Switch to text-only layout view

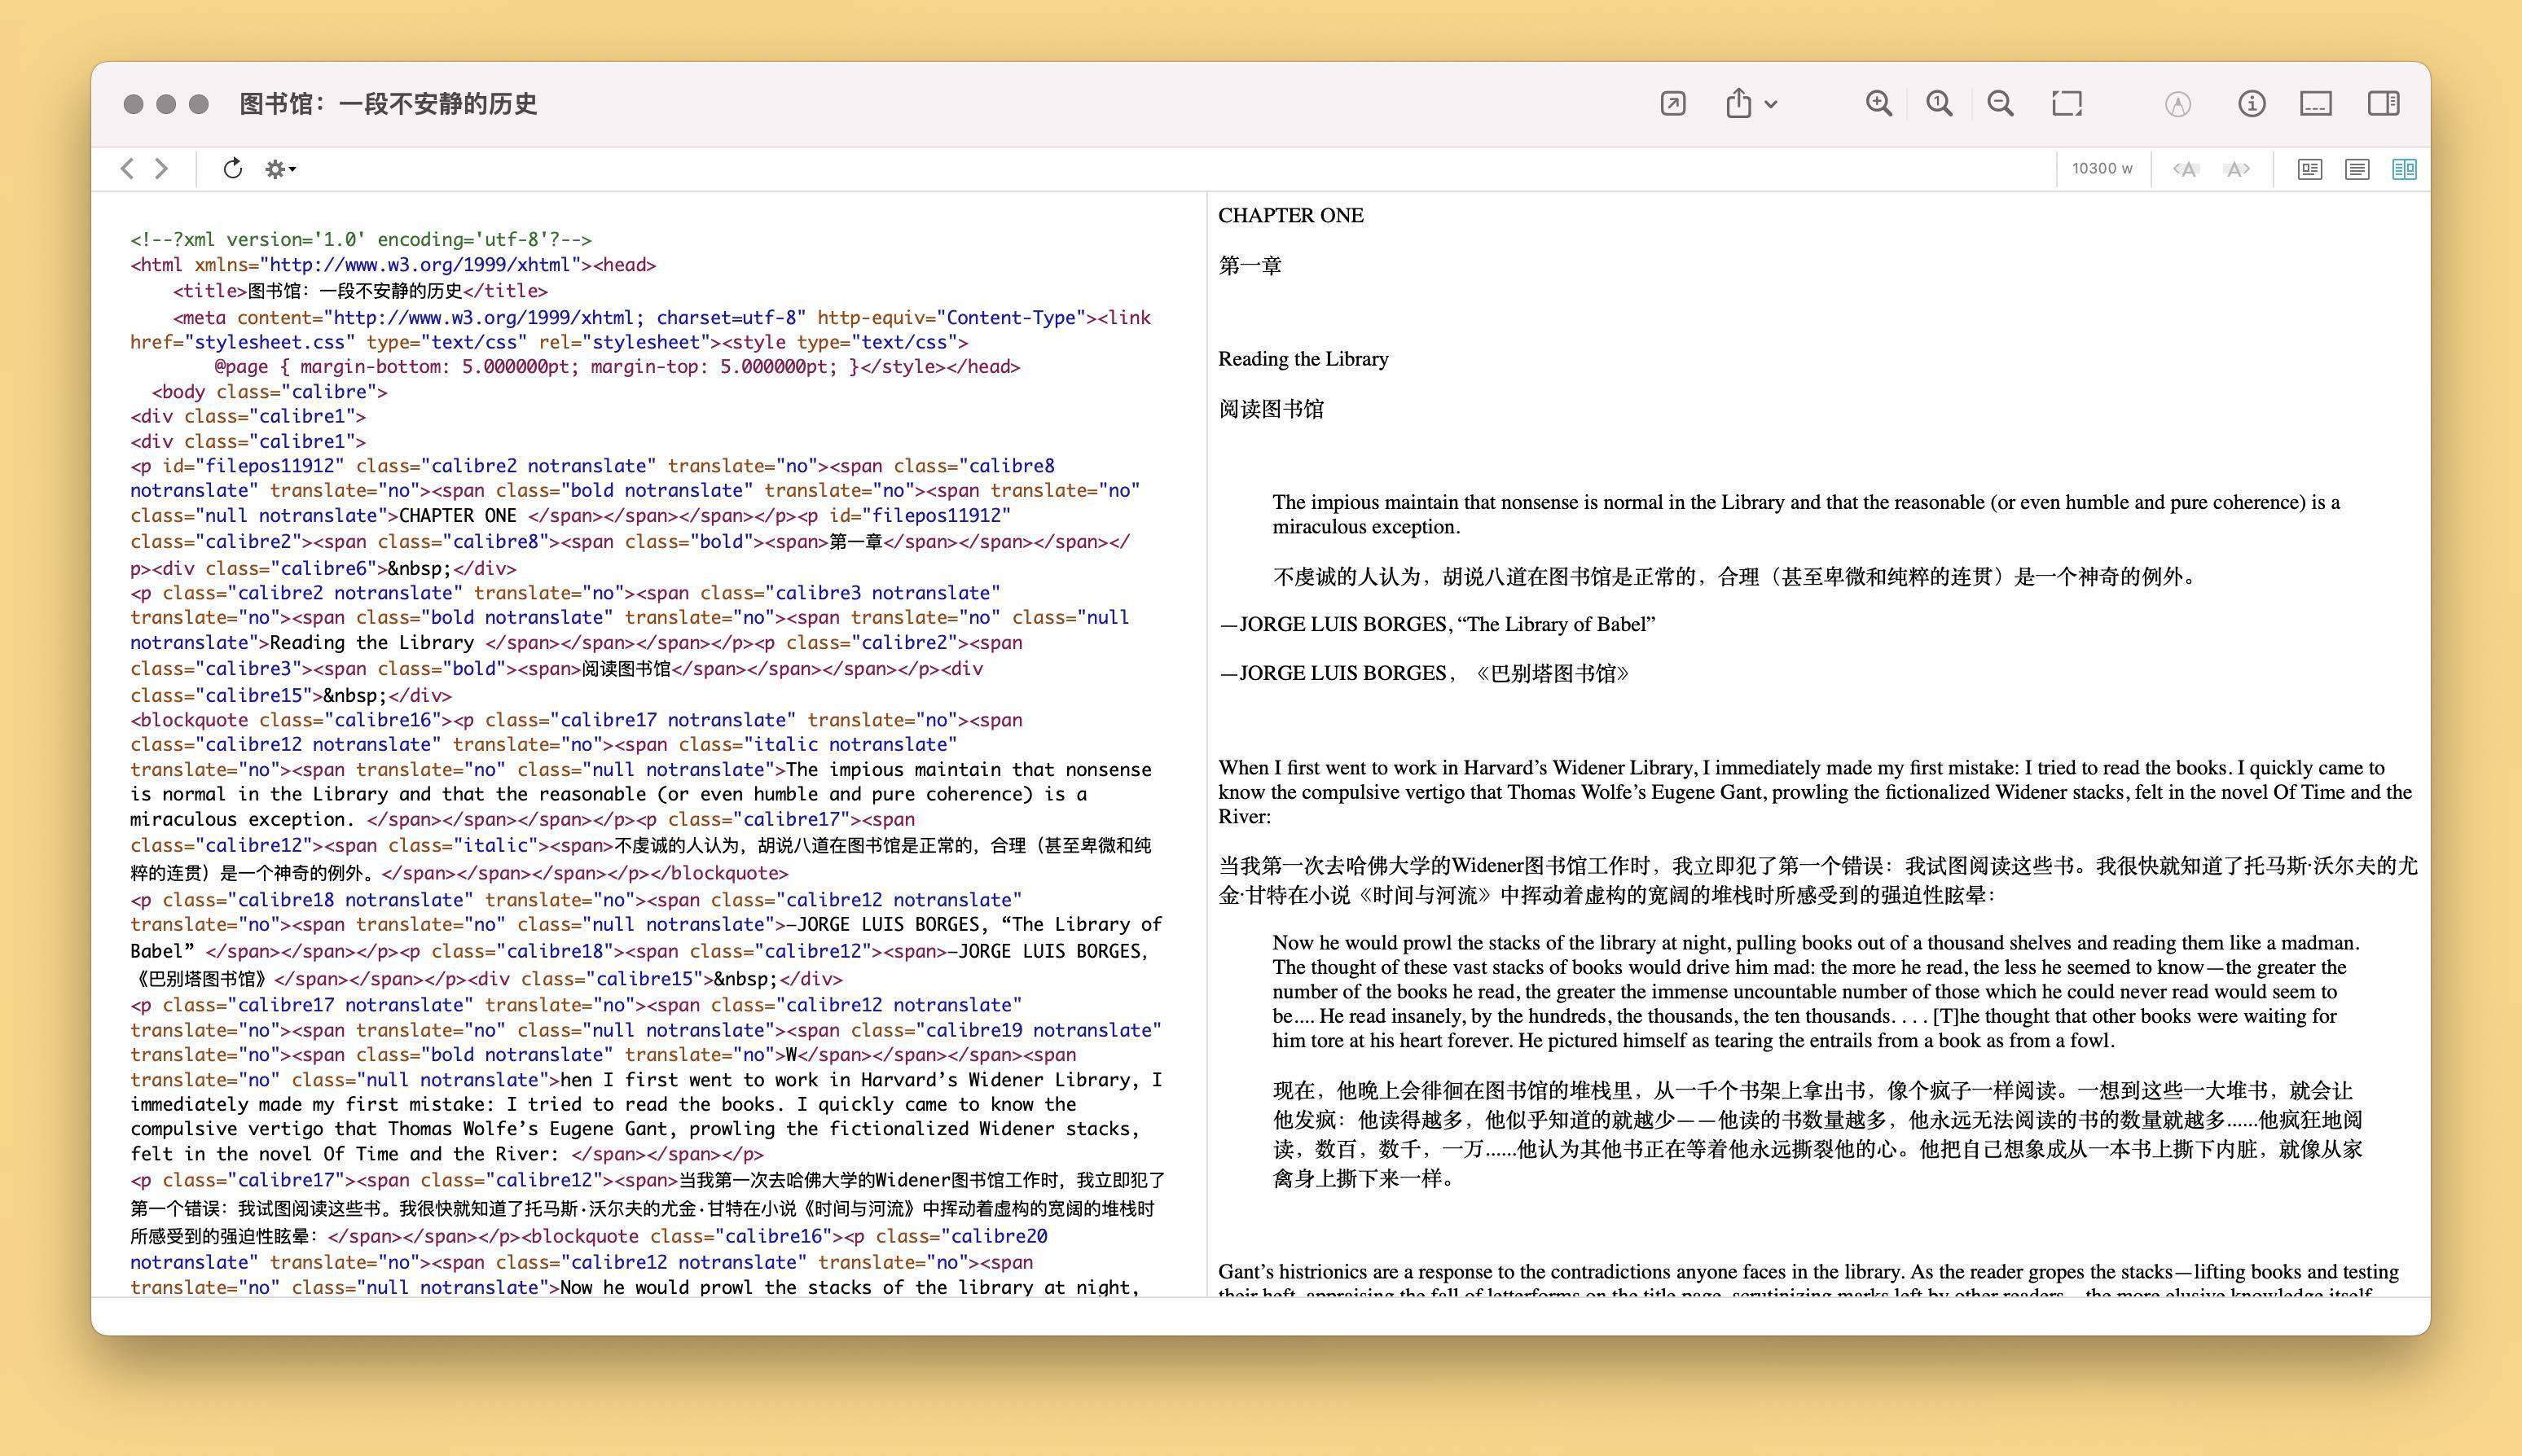2357,169
